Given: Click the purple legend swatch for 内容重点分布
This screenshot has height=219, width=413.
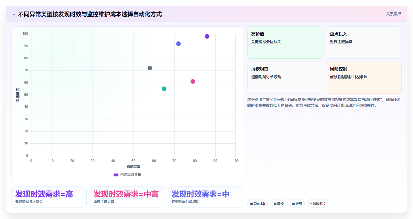Looking at the screenshot, I should coord(116,175).
